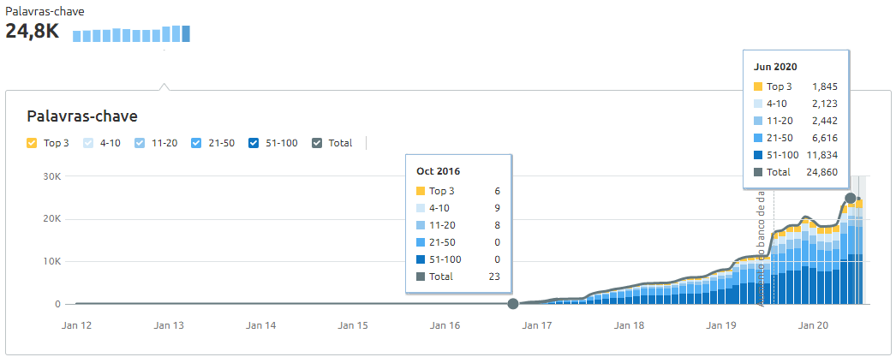The image size is (896, 357).
Task: Open the Palavras-chave summary label above 24,8K
Action: pyautogui.click(x=45, y=12)
